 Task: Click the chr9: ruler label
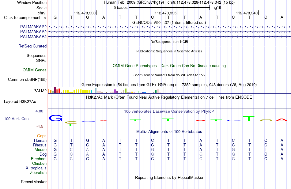42,13
